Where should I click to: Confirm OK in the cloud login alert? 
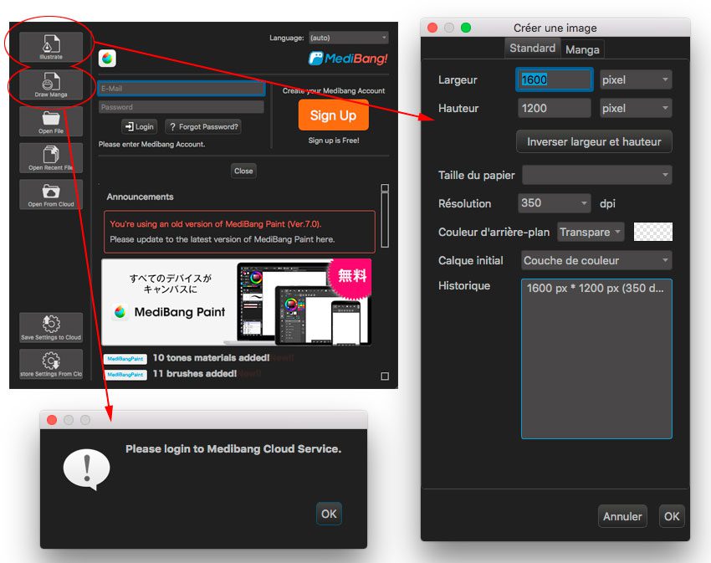coord(329,514)
